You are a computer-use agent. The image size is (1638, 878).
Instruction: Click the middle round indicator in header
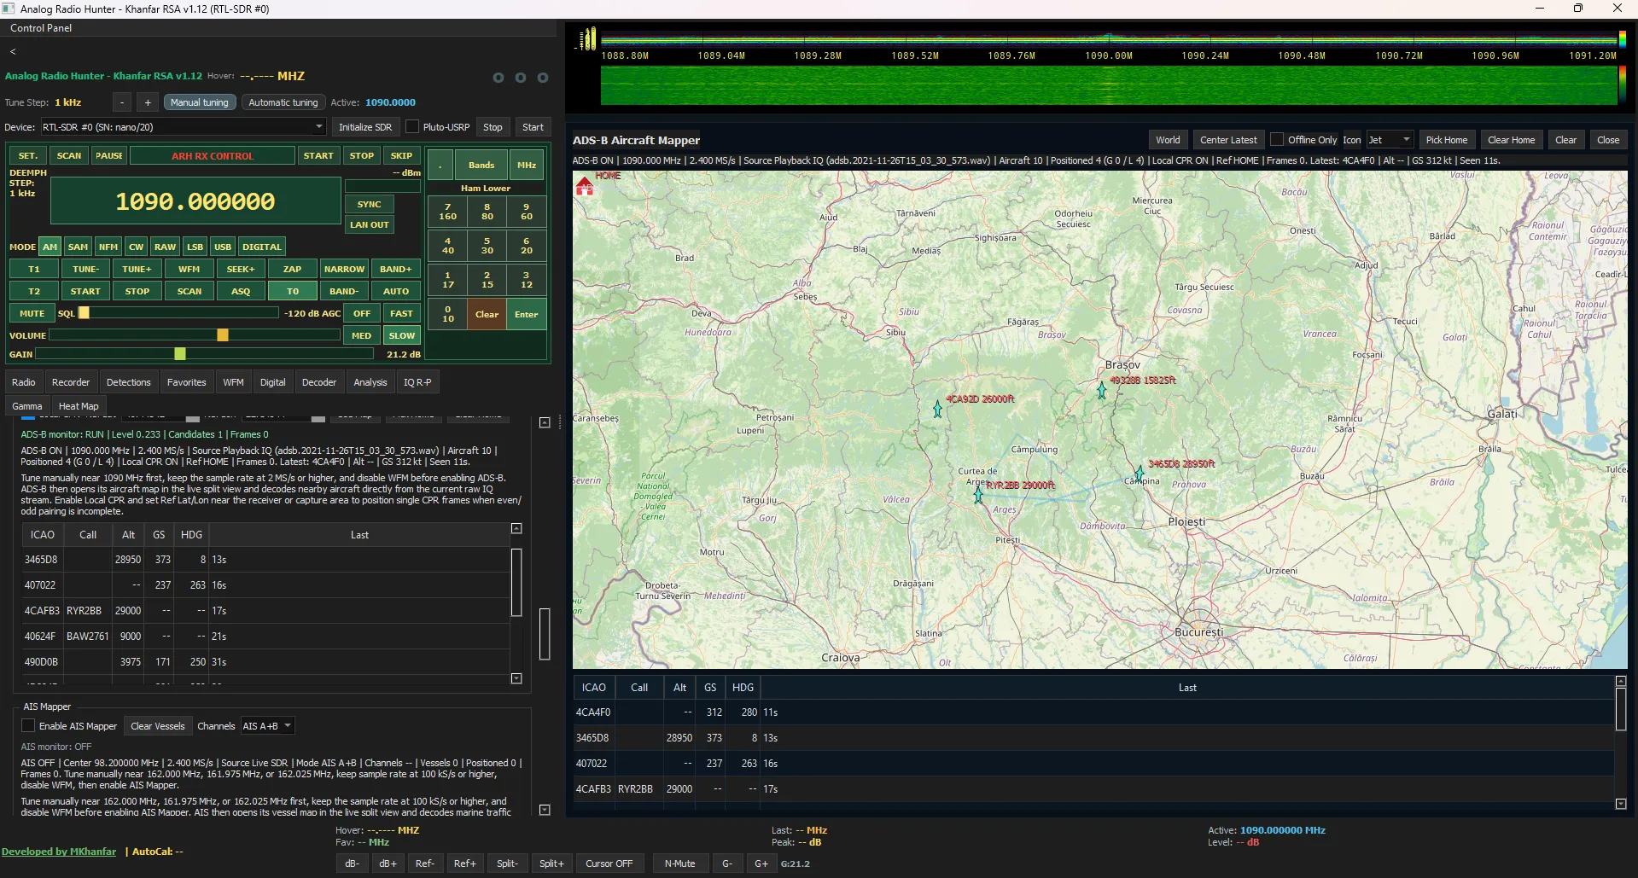521,78
